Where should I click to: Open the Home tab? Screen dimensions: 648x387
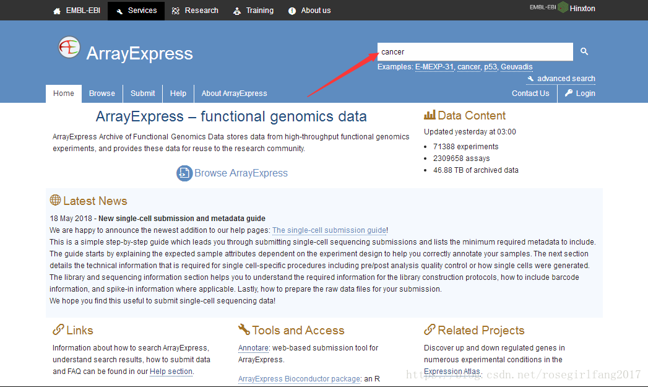[x=64, y=93]
